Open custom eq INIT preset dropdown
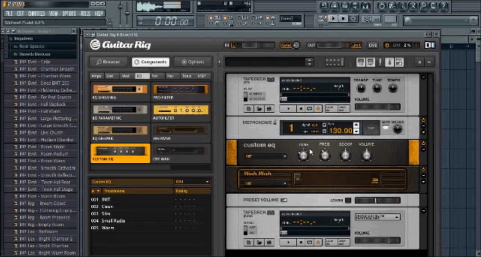481x257 pixels. tap(266, 156)
